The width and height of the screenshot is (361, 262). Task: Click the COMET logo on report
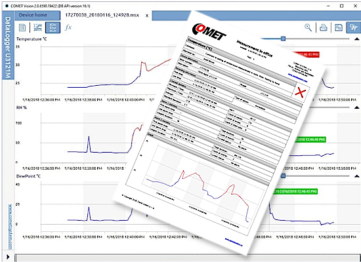[209, 31]
